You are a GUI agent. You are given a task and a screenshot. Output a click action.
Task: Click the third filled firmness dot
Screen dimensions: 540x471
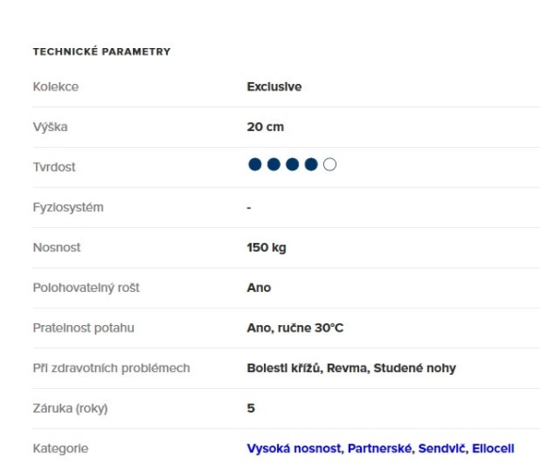coord(292,164)
